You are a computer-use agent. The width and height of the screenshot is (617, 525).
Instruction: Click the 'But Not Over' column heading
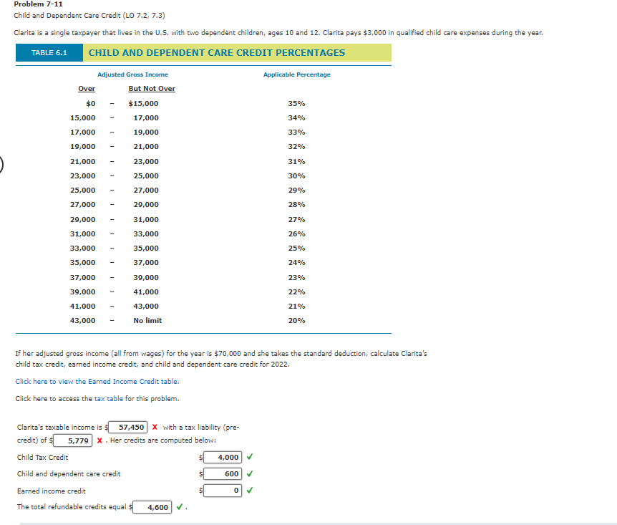[152, 89]
